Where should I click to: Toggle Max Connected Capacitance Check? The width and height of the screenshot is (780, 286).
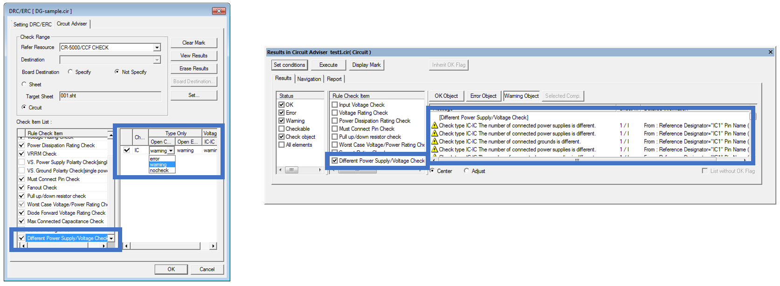[21, 221]
